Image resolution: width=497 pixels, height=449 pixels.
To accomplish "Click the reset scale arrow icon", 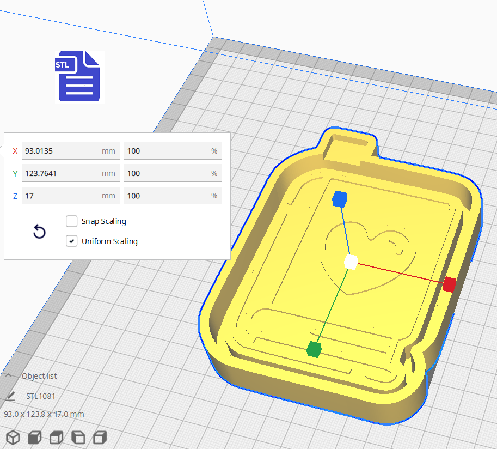I will [x=39, y=232].
